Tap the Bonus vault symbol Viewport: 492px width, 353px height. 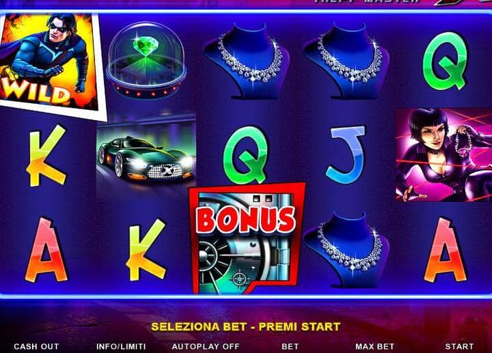247,238
